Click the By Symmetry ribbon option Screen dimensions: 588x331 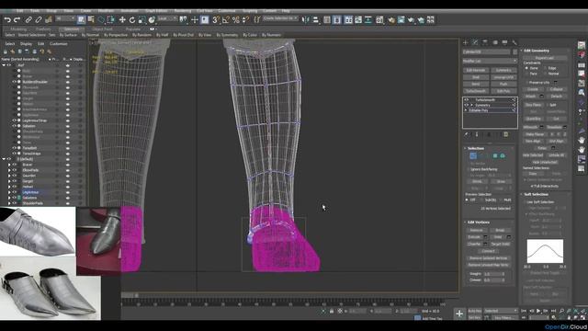227,35
